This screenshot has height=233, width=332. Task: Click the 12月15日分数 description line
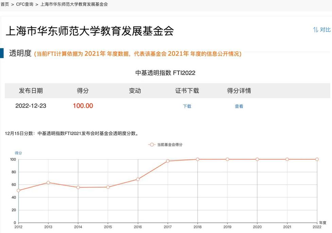point(72,133)
